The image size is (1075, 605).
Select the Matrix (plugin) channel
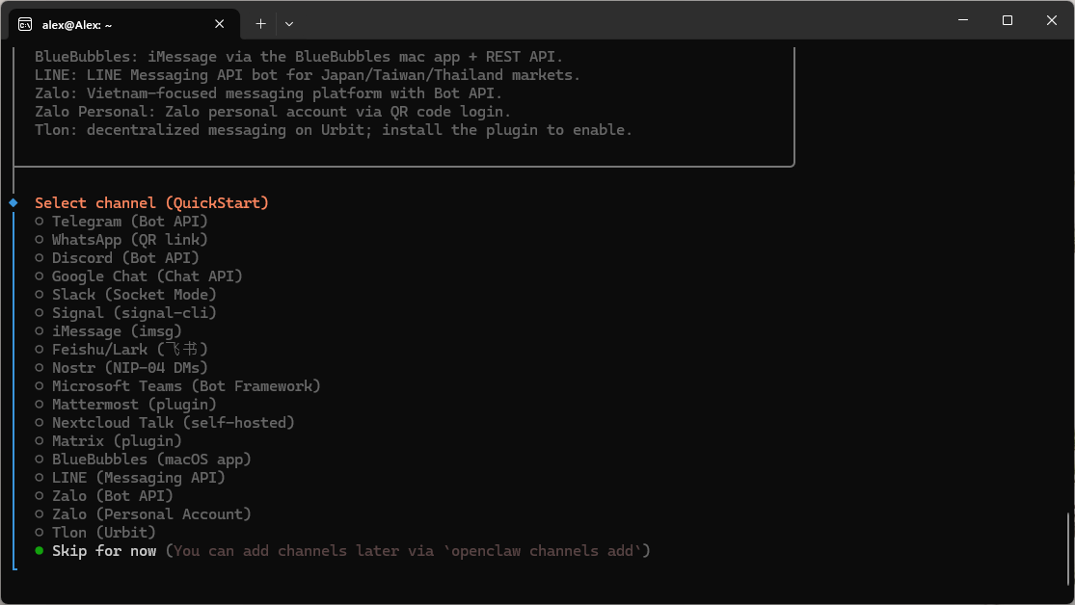tap(40, 441)
